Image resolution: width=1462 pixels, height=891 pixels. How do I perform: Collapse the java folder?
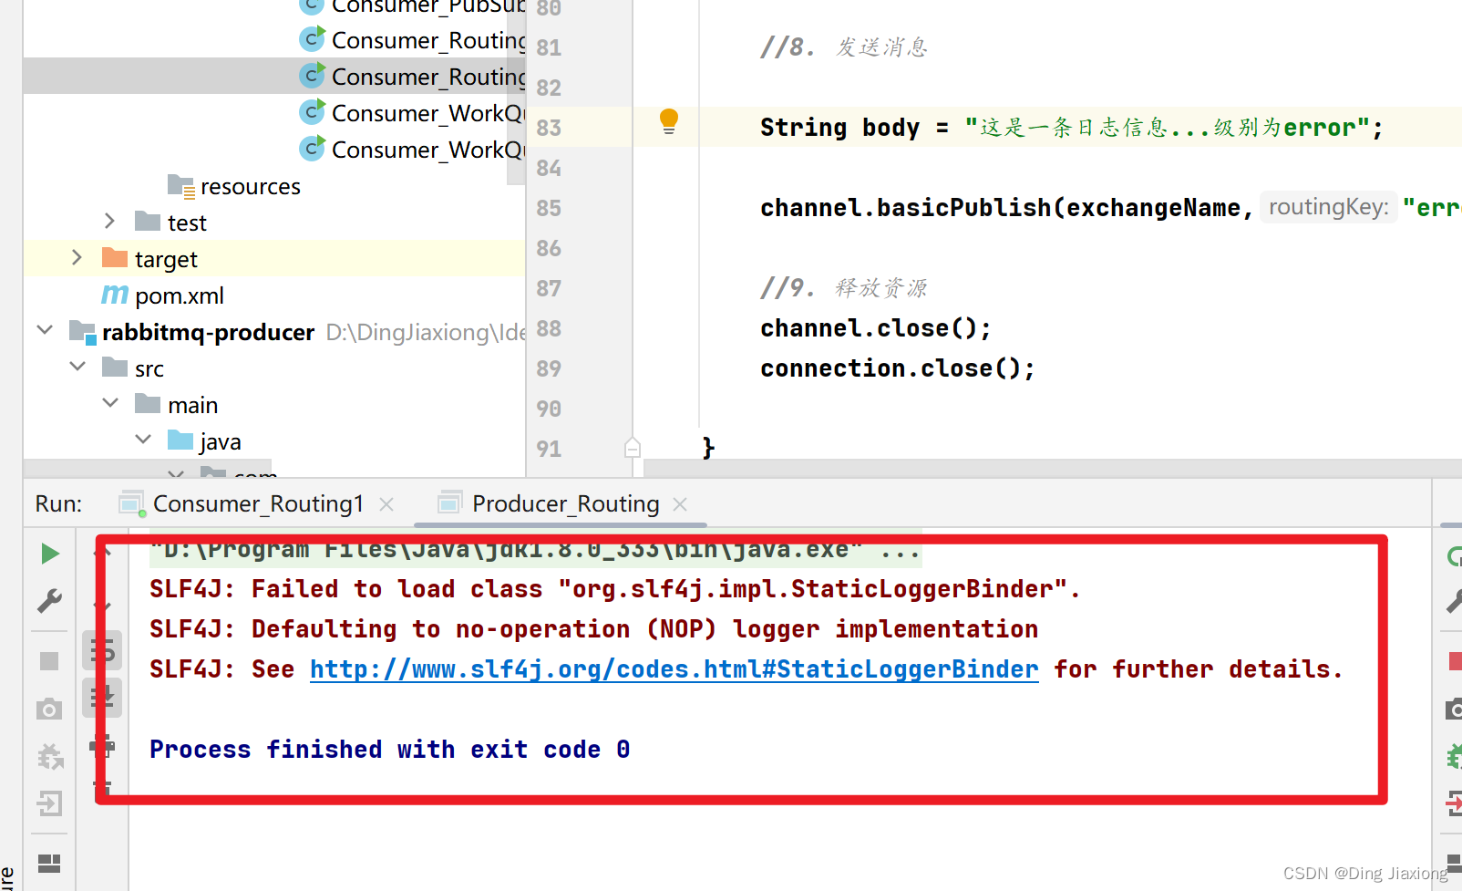pyautogui.click(x=143, y=440)
